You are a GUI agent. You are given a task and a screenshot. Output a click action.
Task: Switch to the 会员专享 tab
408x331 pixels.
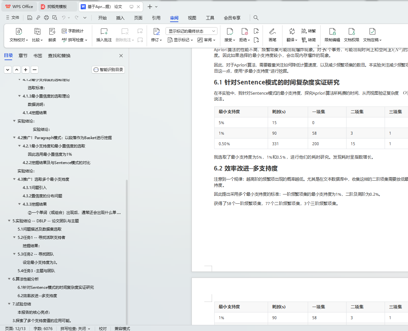(x=232, y=18)
